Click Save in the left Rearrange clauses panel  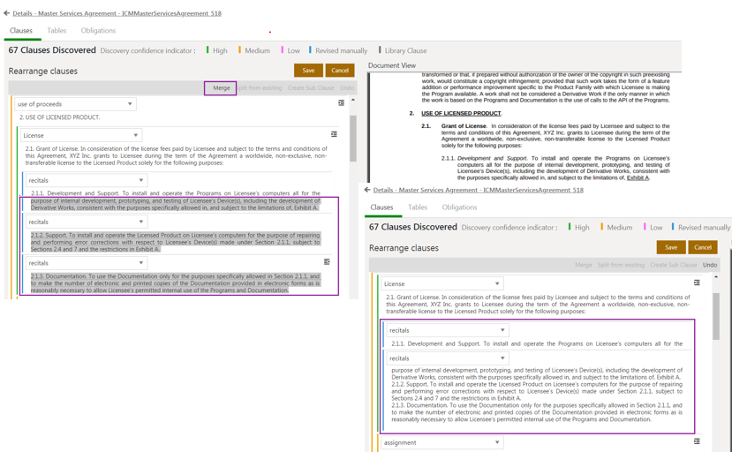(x=308, y=71)
